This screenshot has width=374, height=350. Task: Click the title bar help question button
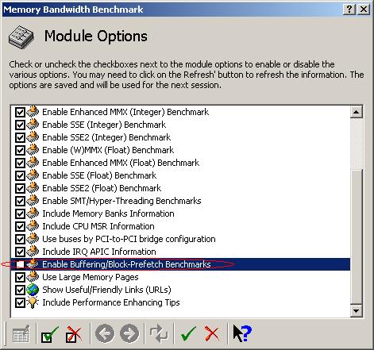(349, 10)
